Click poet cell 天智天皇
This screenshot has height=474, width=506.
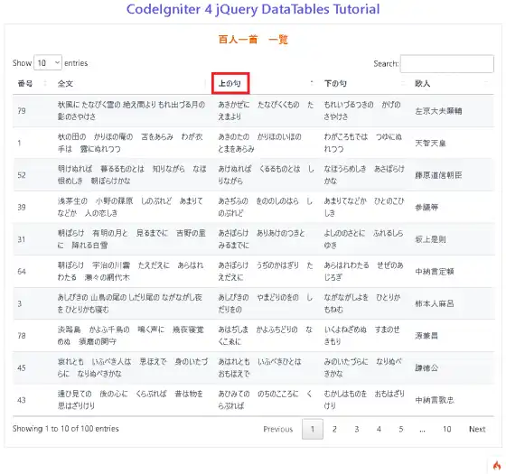(x=430, y=143)
